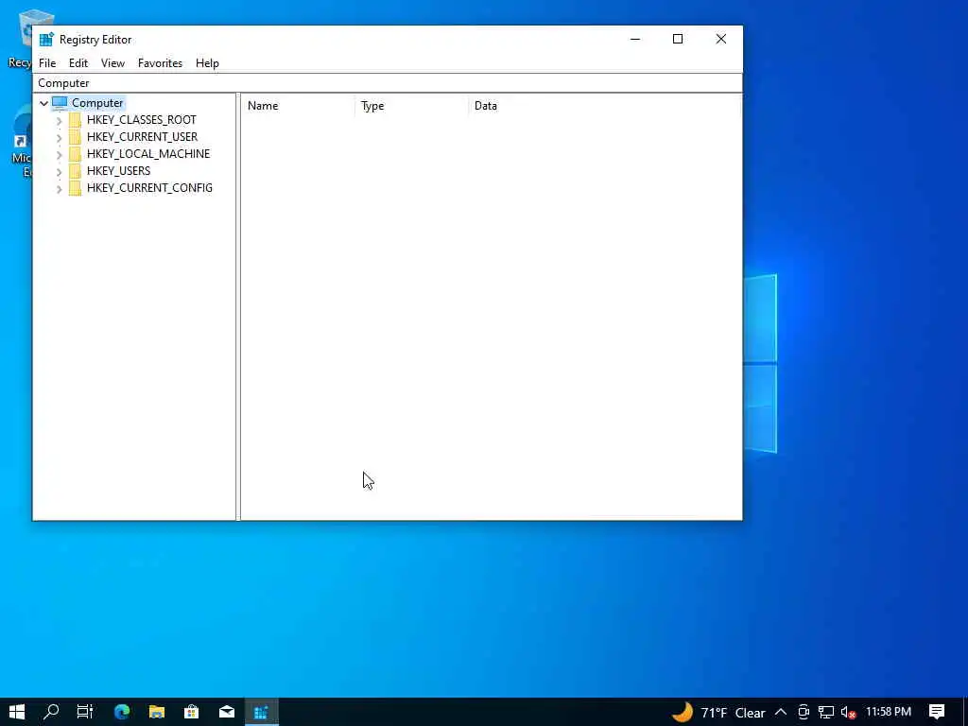This screenshot has height=726, width=968.
Task: Click the muted volume tray icon
Action: click(x=849, y=713)
